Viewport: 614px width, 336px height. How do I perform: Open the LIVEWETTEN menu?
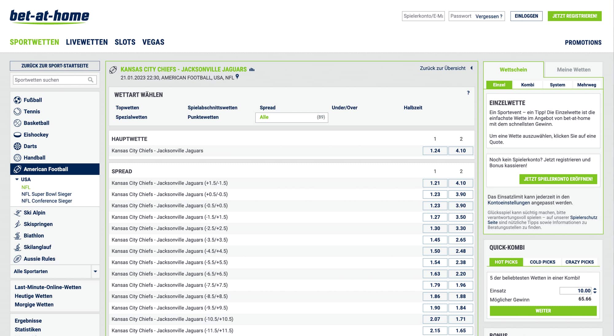(x=87, y=42)
